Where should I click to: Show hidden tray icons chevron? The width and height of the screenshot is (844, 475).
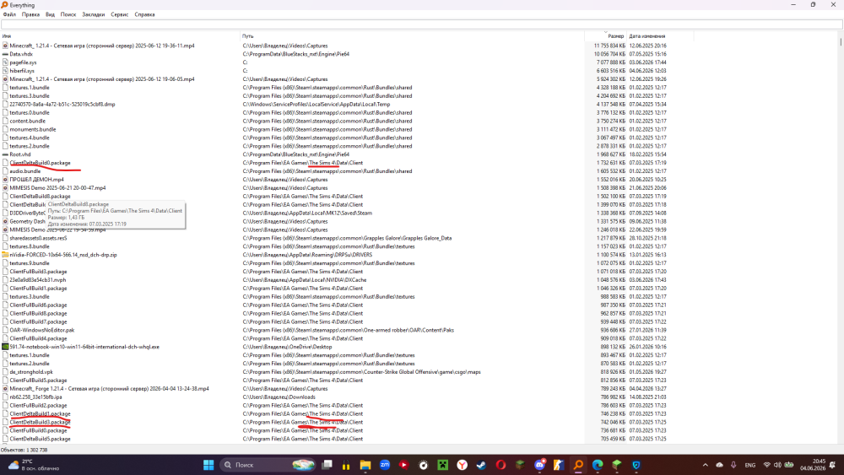(x=705, y=465)
